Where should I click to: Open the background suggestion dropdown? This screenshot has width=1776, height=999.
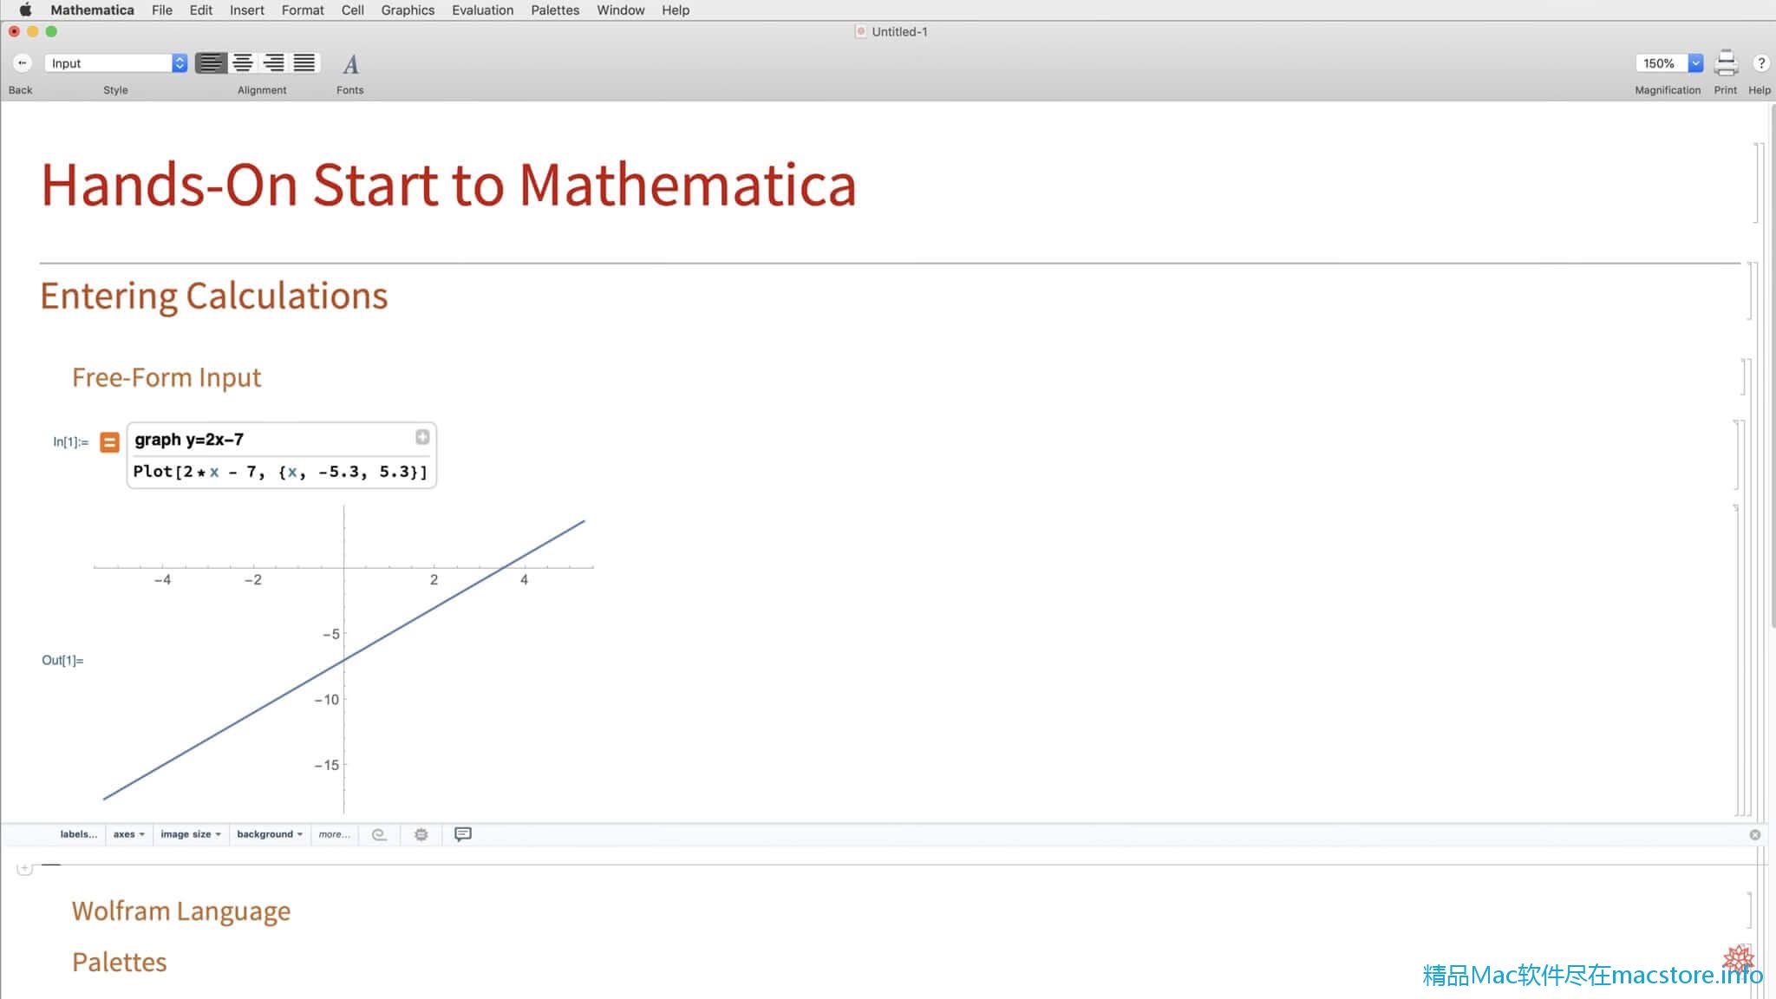click(270, 834)
